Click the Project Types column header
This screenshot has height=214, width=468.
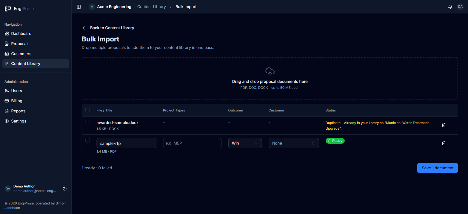pos(174,110)
